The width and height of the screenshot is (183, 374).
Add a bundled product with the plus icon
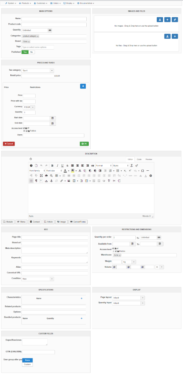tap(81, 319)
